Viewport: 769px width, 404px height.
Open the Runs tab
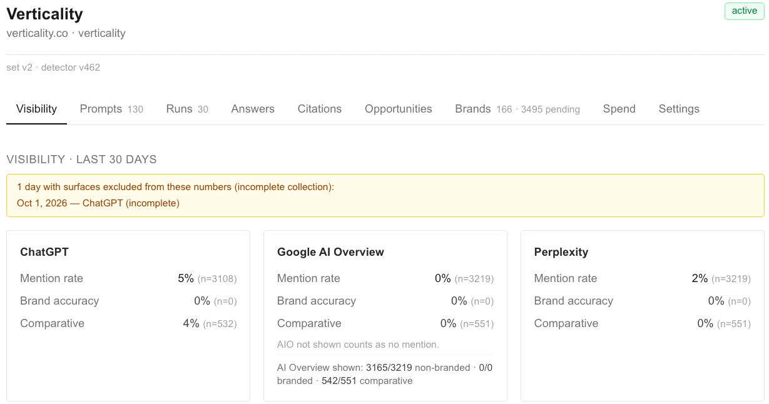coord(187,109)
